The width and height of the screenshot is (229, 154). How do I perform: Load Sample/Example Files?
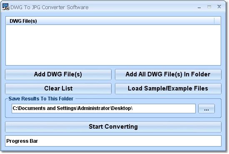(168, 88)
